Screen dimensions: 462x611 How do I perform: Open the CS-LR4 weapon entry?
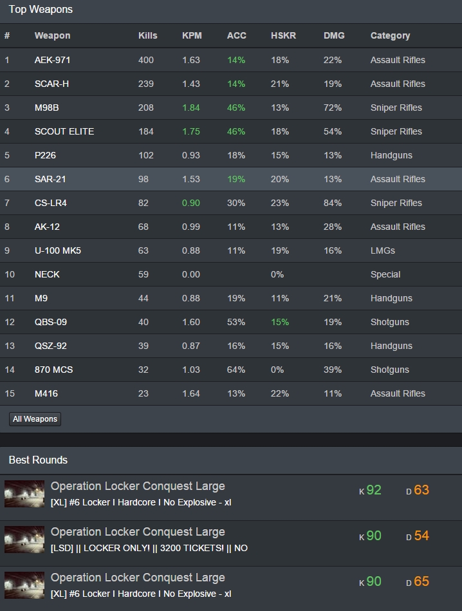pos(50,203)
